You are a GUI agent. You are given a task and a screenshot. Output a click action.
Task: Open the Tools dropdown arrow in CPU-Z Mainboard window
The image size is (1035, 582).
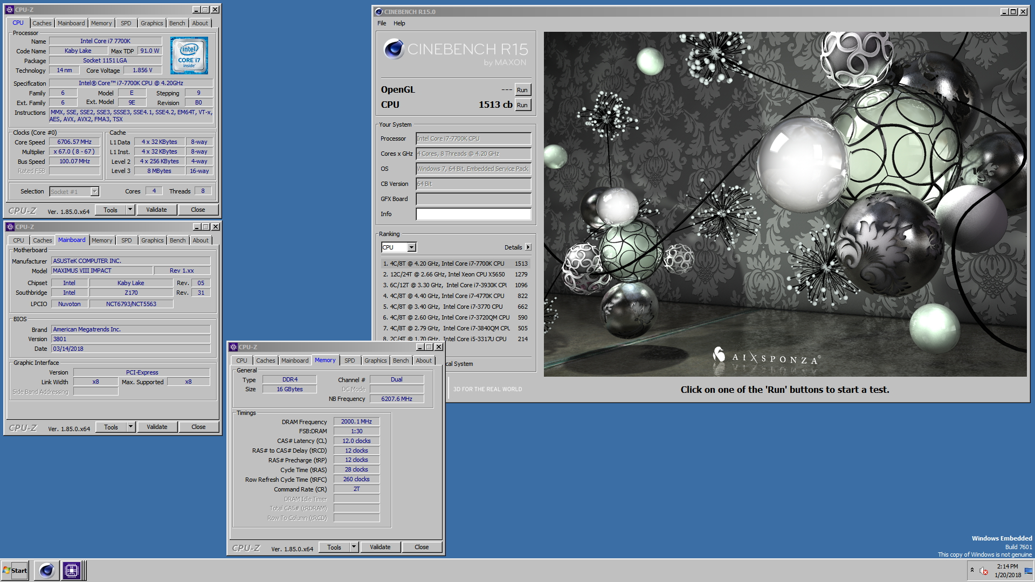130,427
